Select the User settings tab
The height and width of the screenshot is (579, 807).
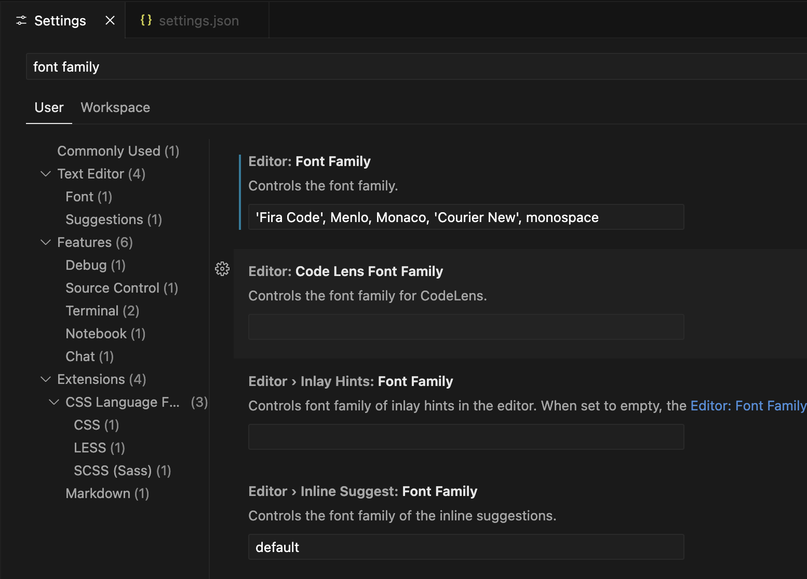[49, 107]
